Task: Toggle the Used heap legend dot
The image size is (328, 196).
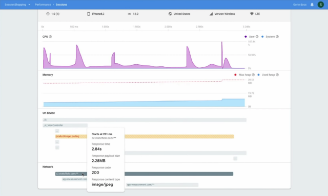Action: coord(258,75)
